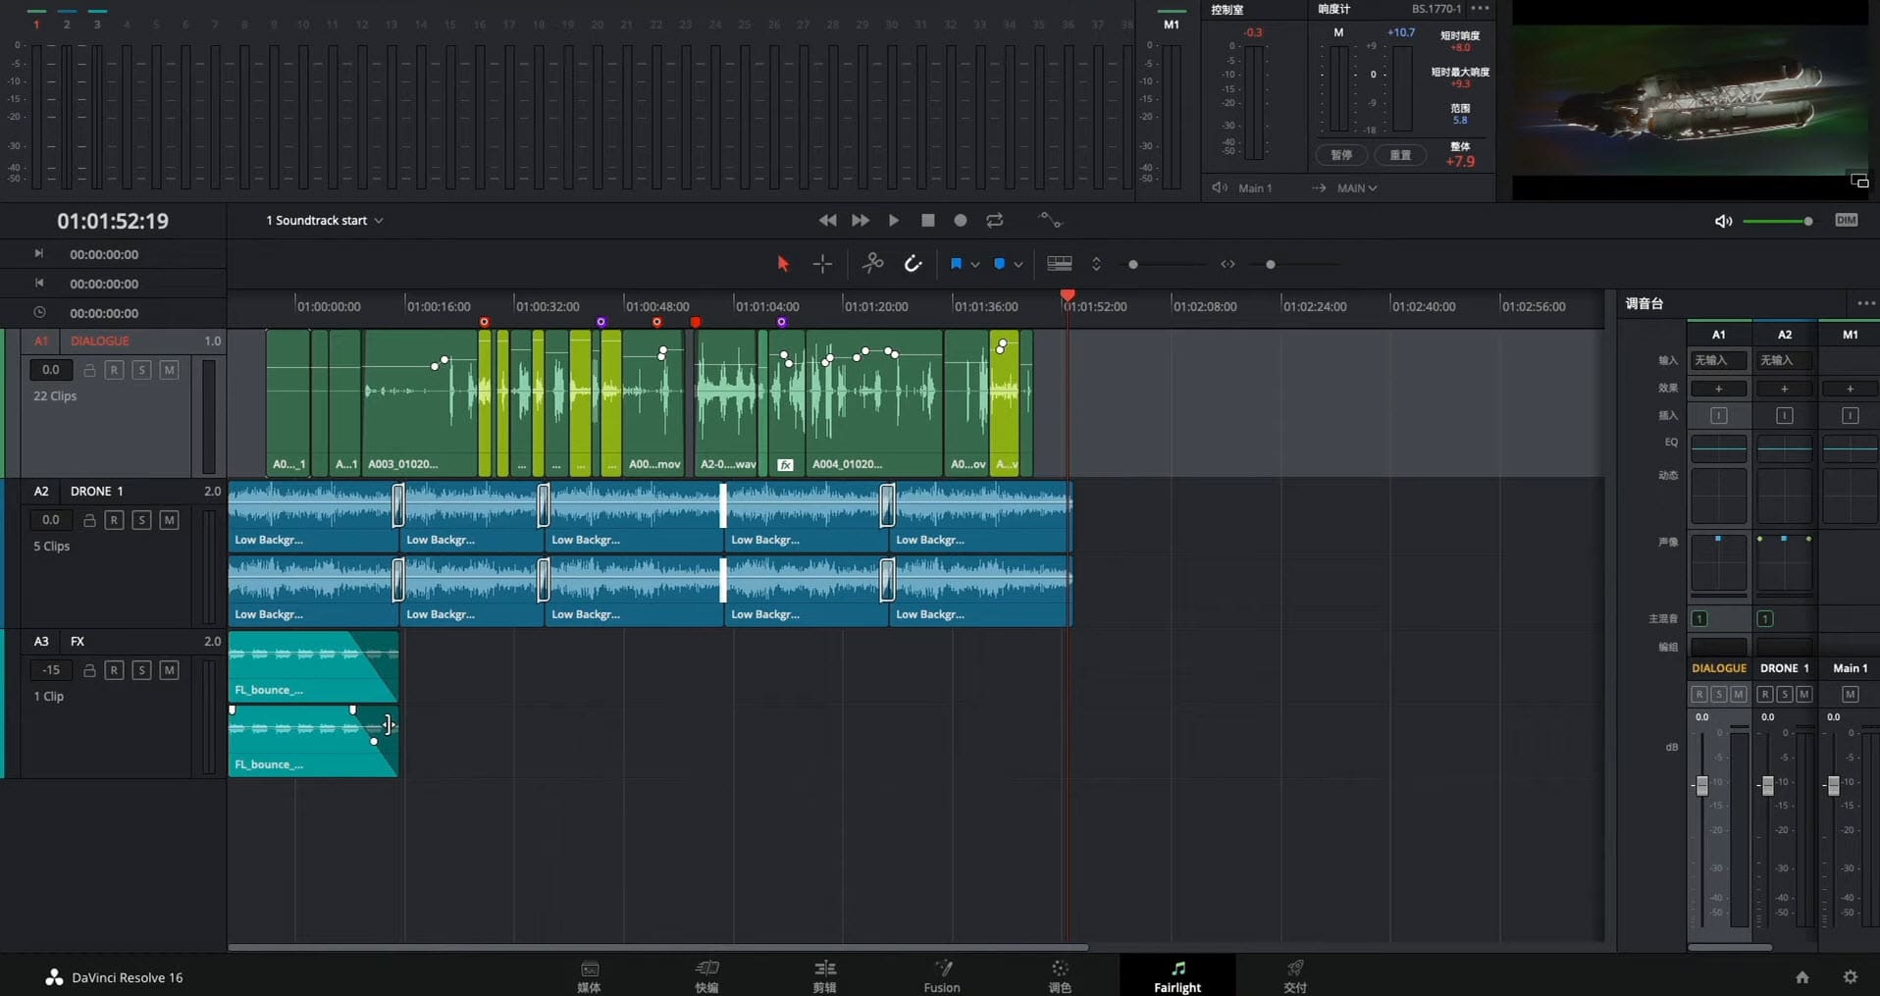Open the A2 pan control in mixer
This screenshot has width=1880, height=996.
pyautogui.click(x=1784, y=563)
